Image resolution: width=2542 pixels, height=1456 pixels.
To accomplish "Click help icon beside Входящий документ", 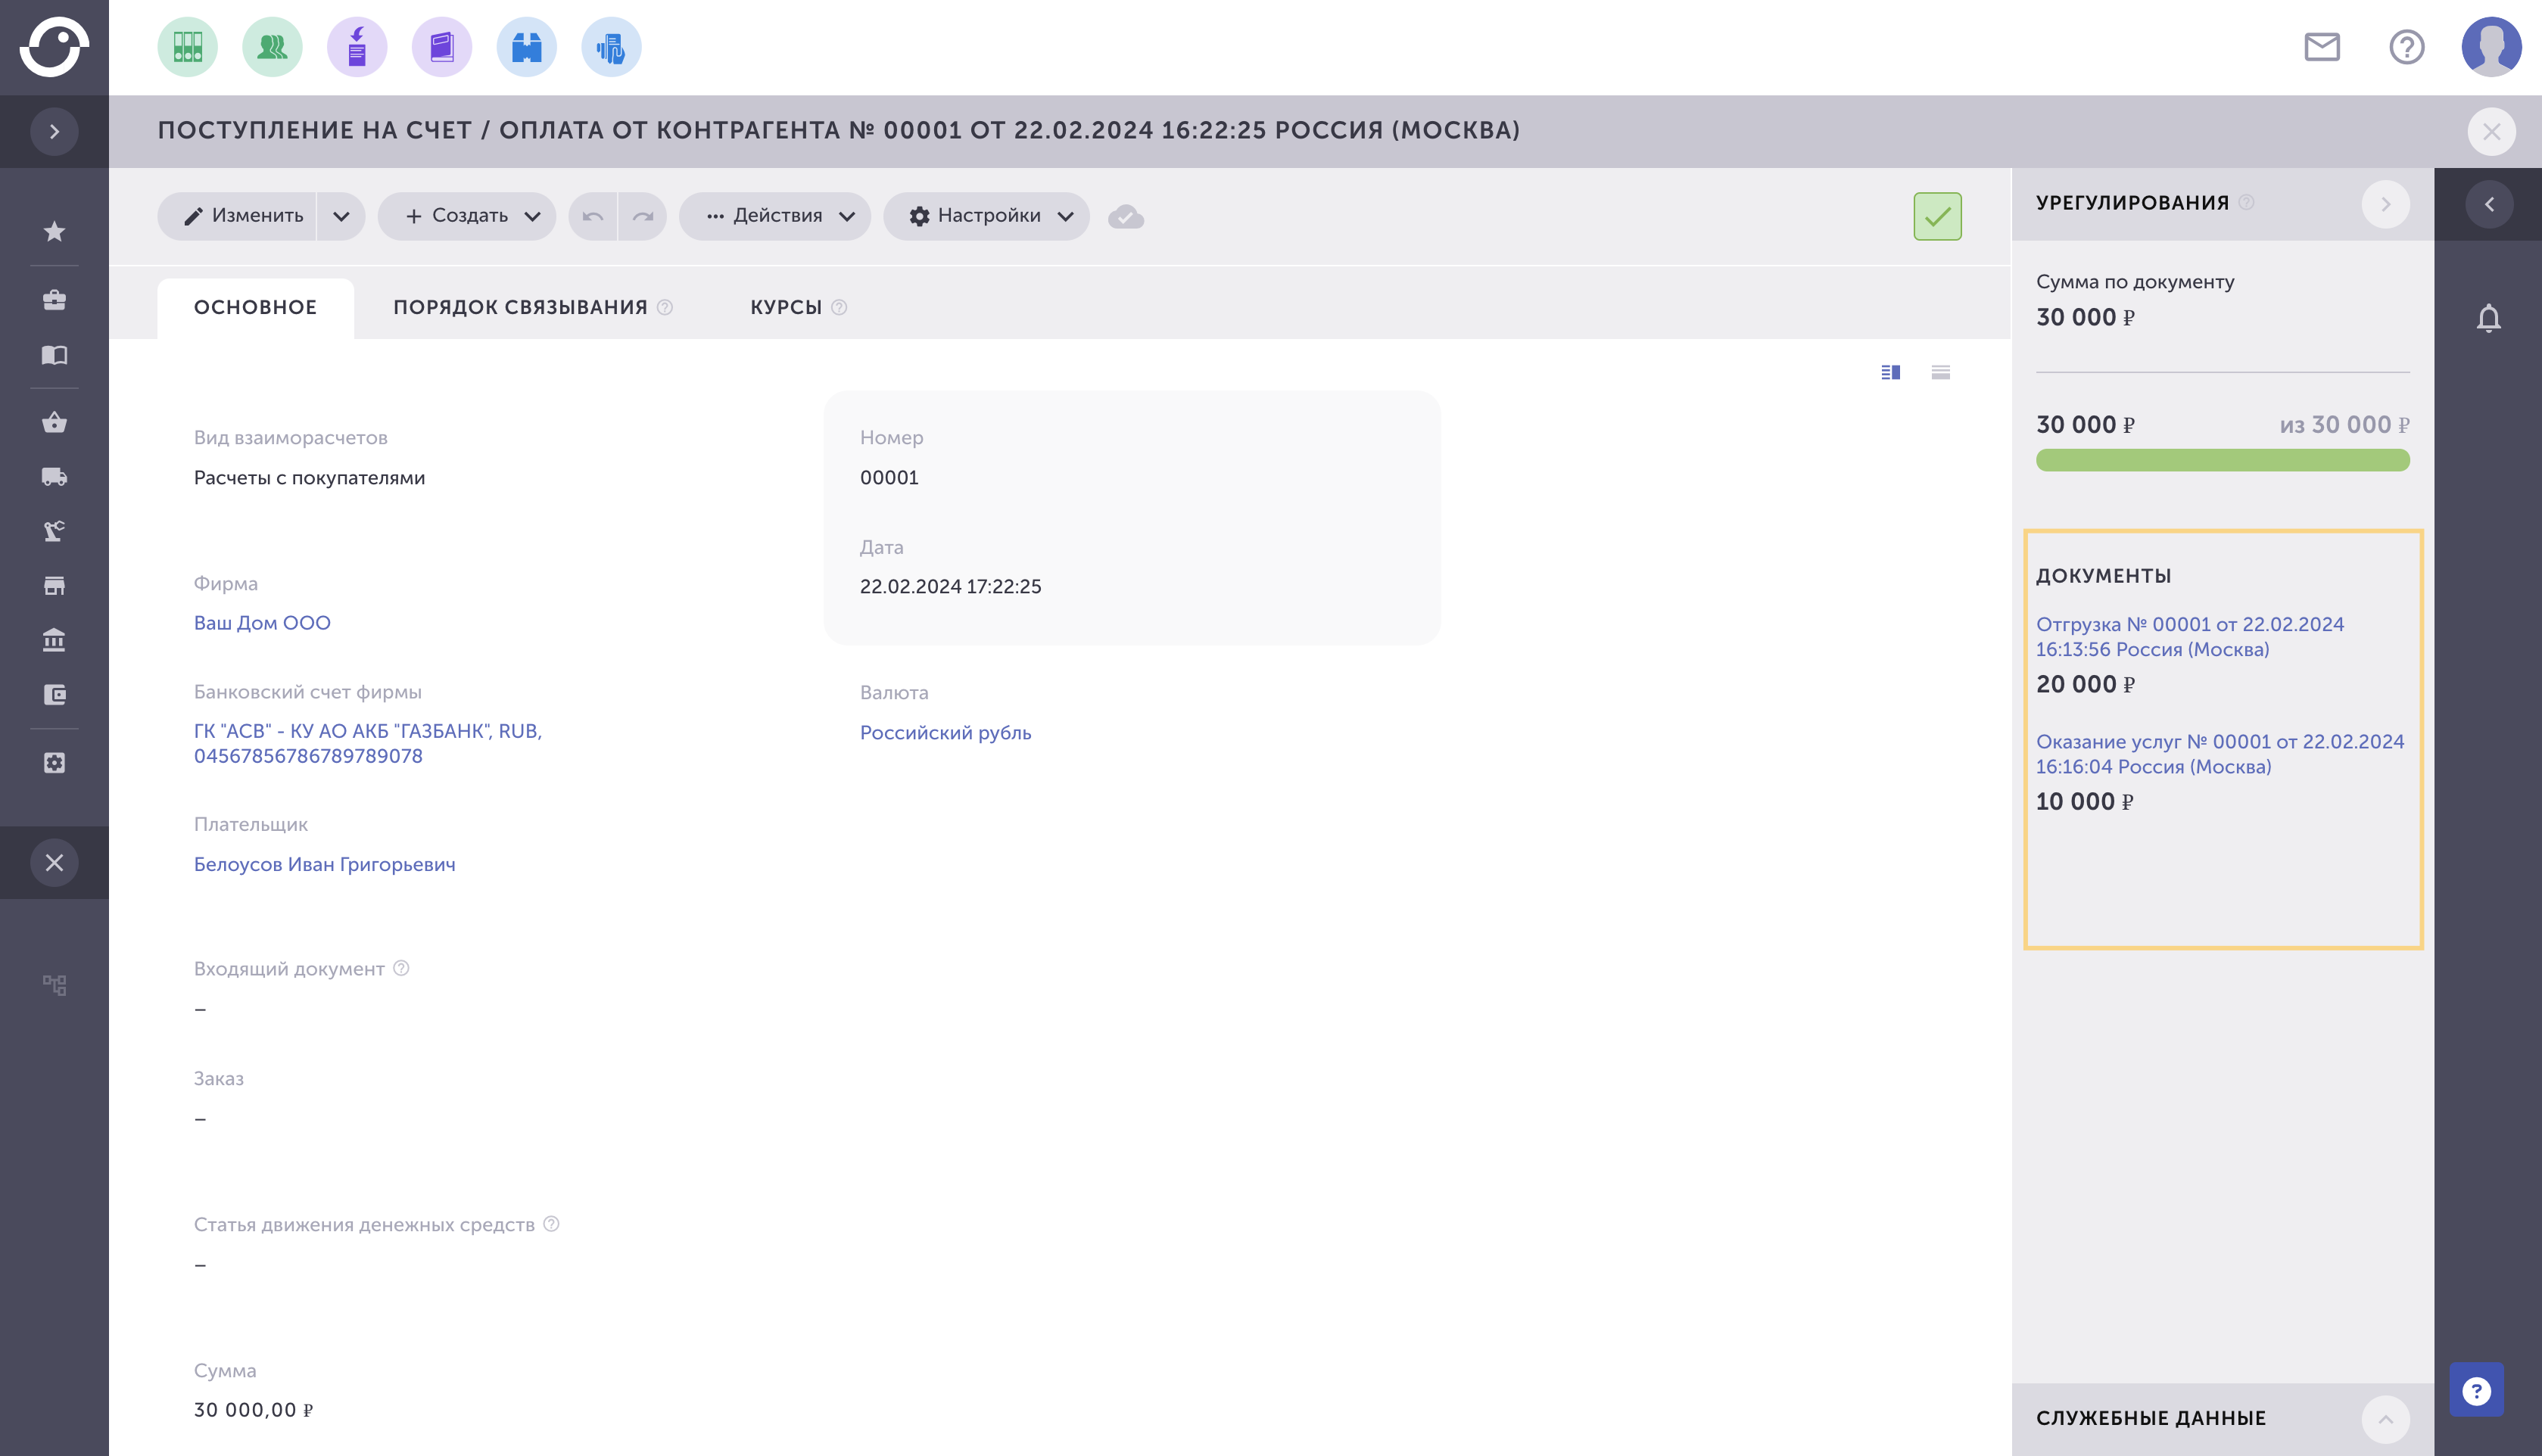I will [x=401, y=968].
